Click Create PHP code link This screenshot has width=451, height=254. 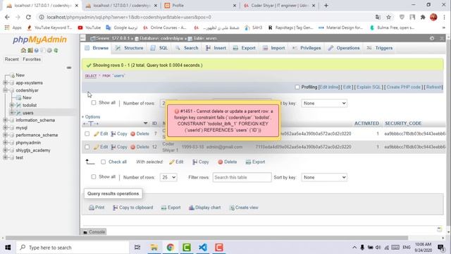(x=404, y=87)
